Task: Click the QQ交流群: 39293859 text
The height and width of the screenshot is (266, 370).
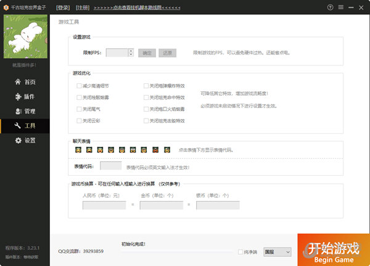Action: tap(81, 251)
